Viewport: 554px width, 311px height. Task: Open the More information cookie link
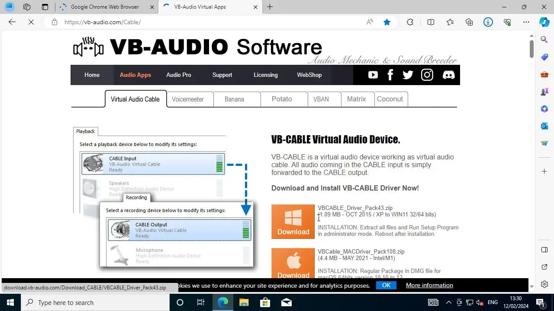click(429, 285)
